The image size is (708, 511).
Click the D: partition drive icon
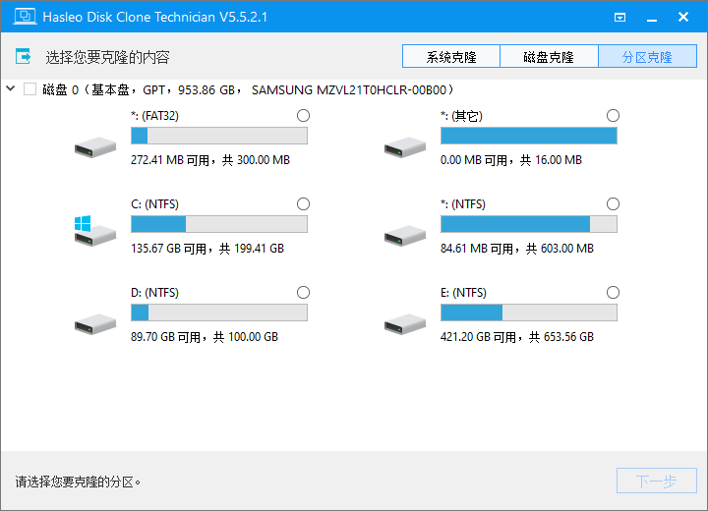tap(94, 324)
